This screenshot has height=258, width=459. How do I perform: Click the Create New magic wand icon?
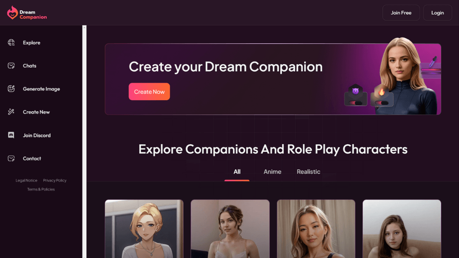pos(11,112)
